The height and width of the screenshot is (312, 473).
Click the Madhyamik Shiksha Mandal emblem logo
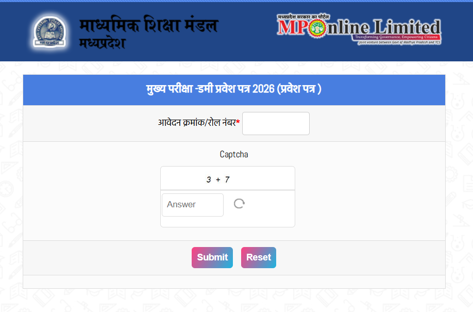pos(49,31)
